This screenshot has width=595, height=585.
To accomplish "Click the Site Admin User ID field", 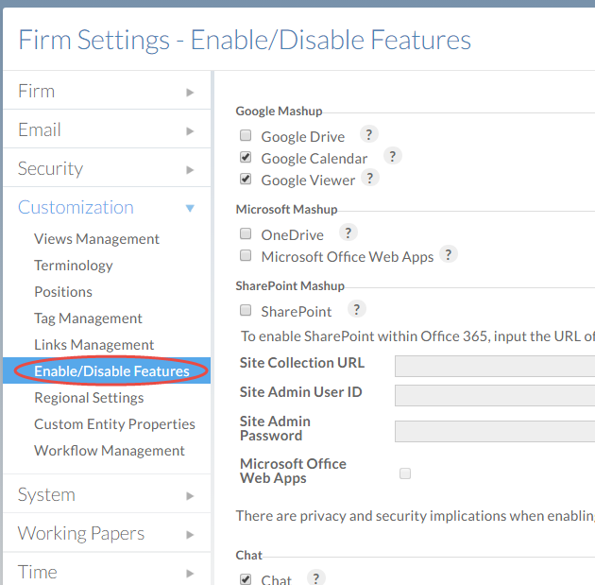I will 494,396.
